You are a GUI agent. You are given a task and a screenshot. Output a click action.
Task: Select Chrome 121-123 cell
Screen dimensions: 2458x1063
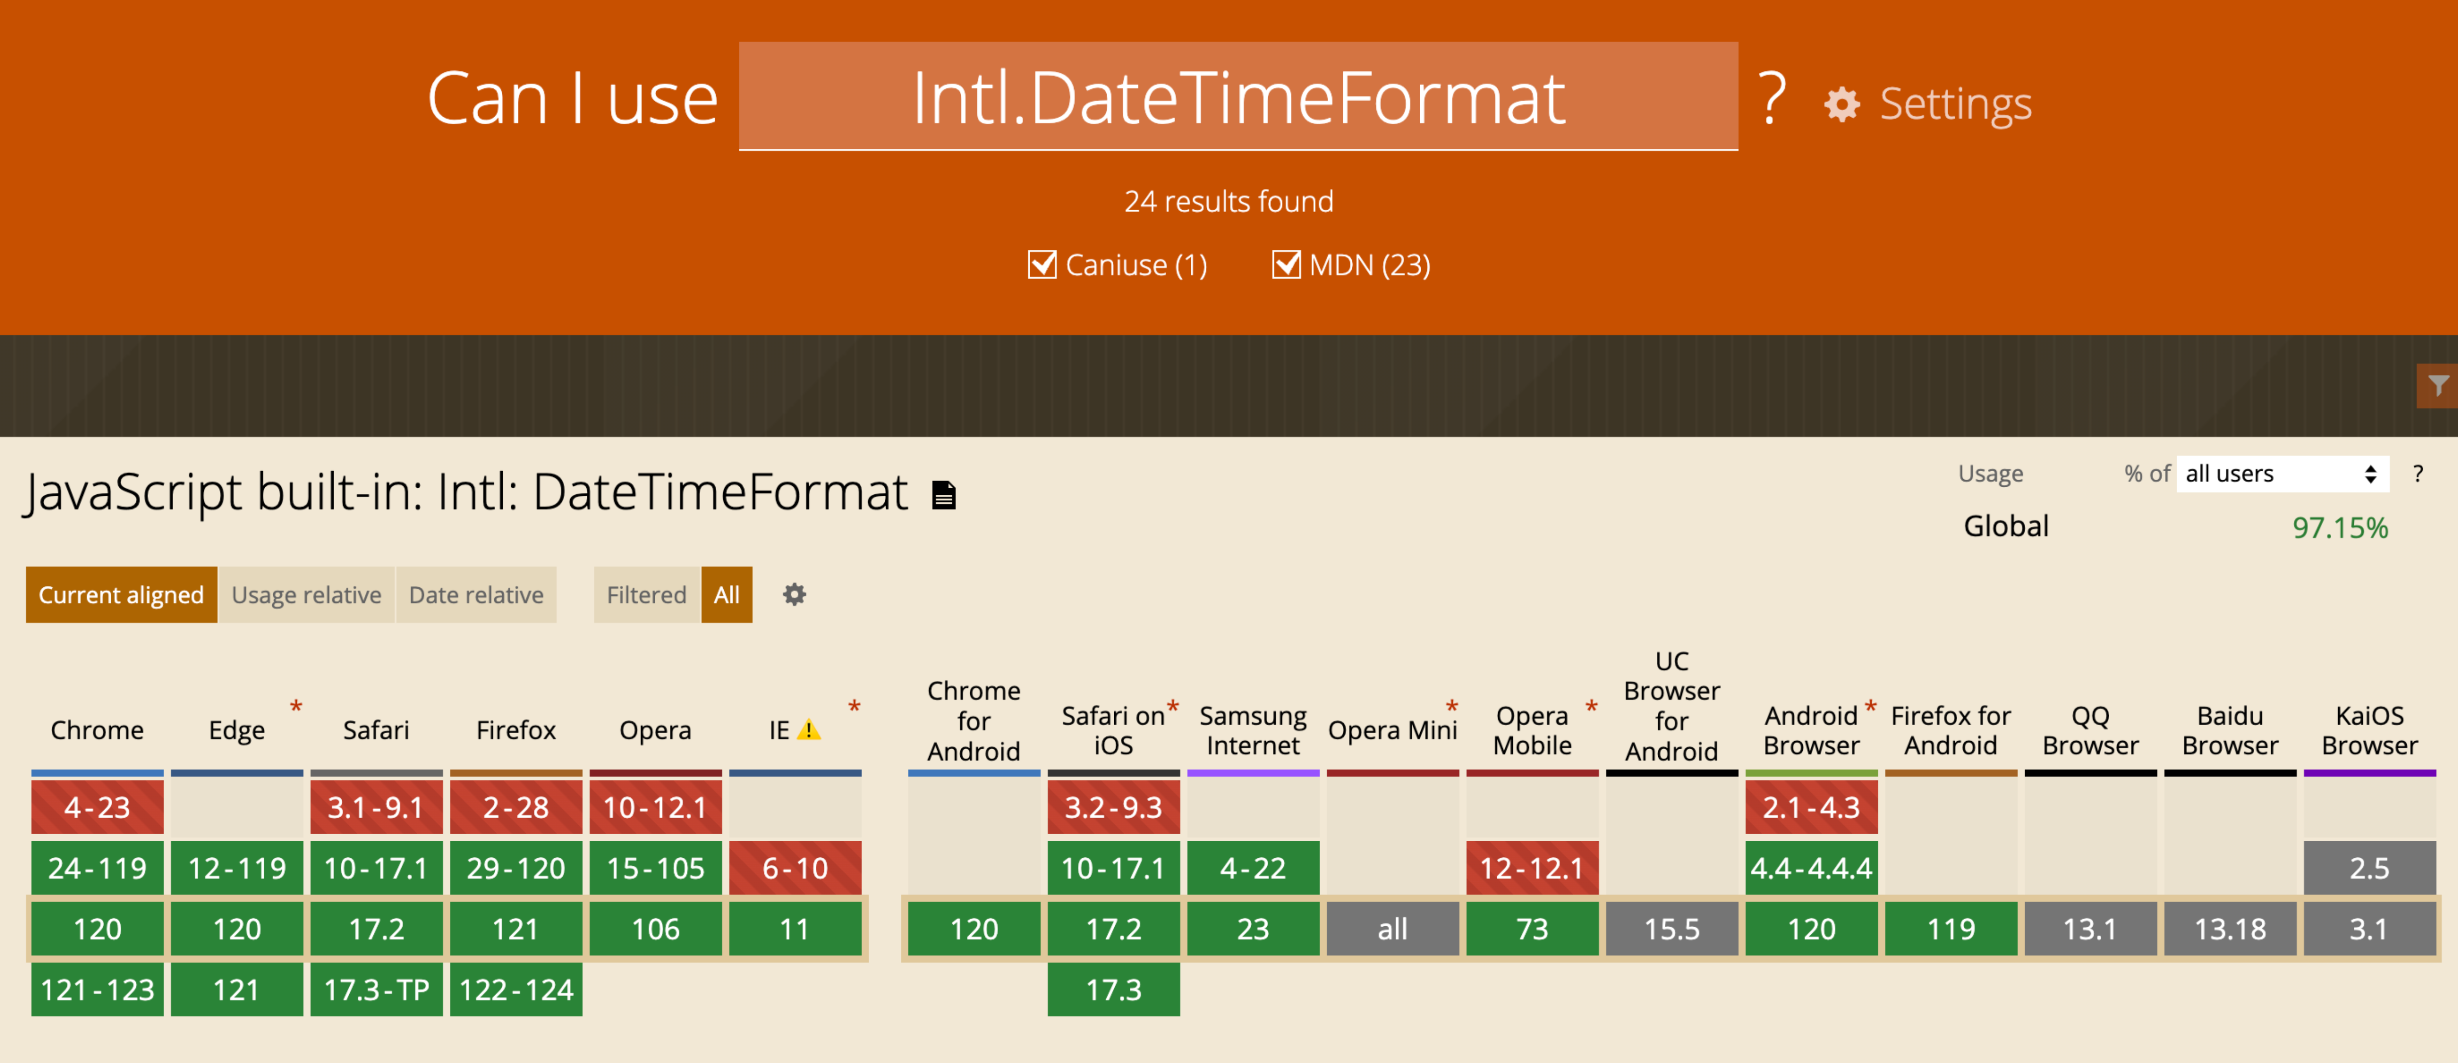[97, 990]
